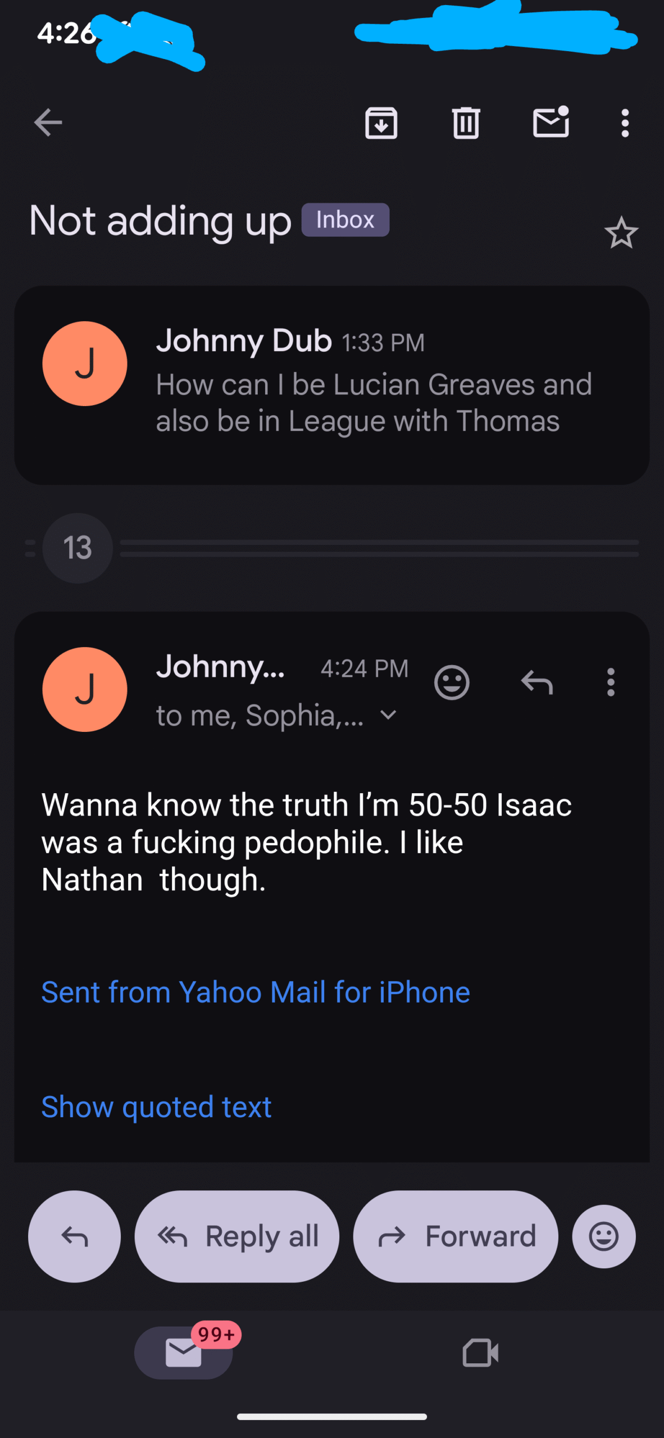Show quoted text in the message
Screen dimensions: 664x1438
(156, 1107)
